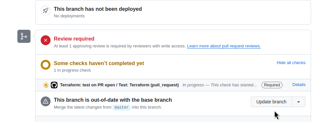The image size is (314, 122).
Task: Click the Update branch button
Action: (x=271, y=102)
